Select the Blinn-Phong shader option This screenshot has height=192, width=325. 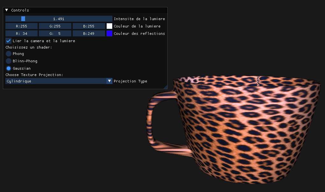tap(9, 61)
